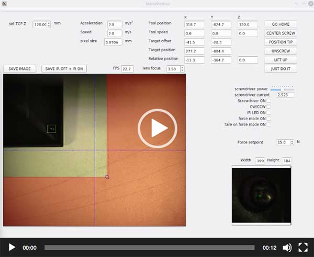Enable tare on force mode ON
Screen dimensions: 314x257
(269, 124)
